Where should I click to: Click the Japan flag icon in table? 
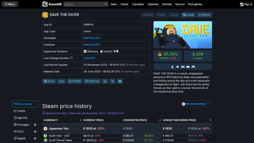(45, 128)
